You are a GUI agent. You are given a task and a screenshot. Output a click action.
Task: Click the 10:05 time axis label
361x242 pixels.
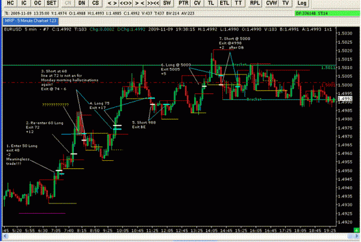[x=122, y=230]
